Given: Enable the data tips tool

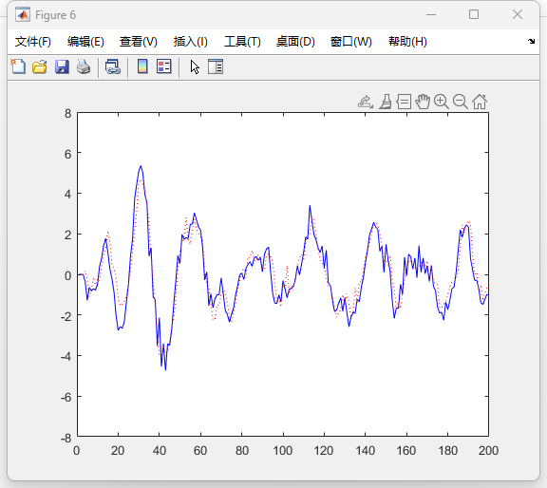Looking at the screenshot, I should [x=404, y=102].
